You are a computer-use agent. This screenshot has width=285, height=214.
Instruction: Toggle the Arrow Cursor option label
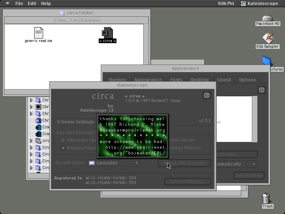(182, 140)
